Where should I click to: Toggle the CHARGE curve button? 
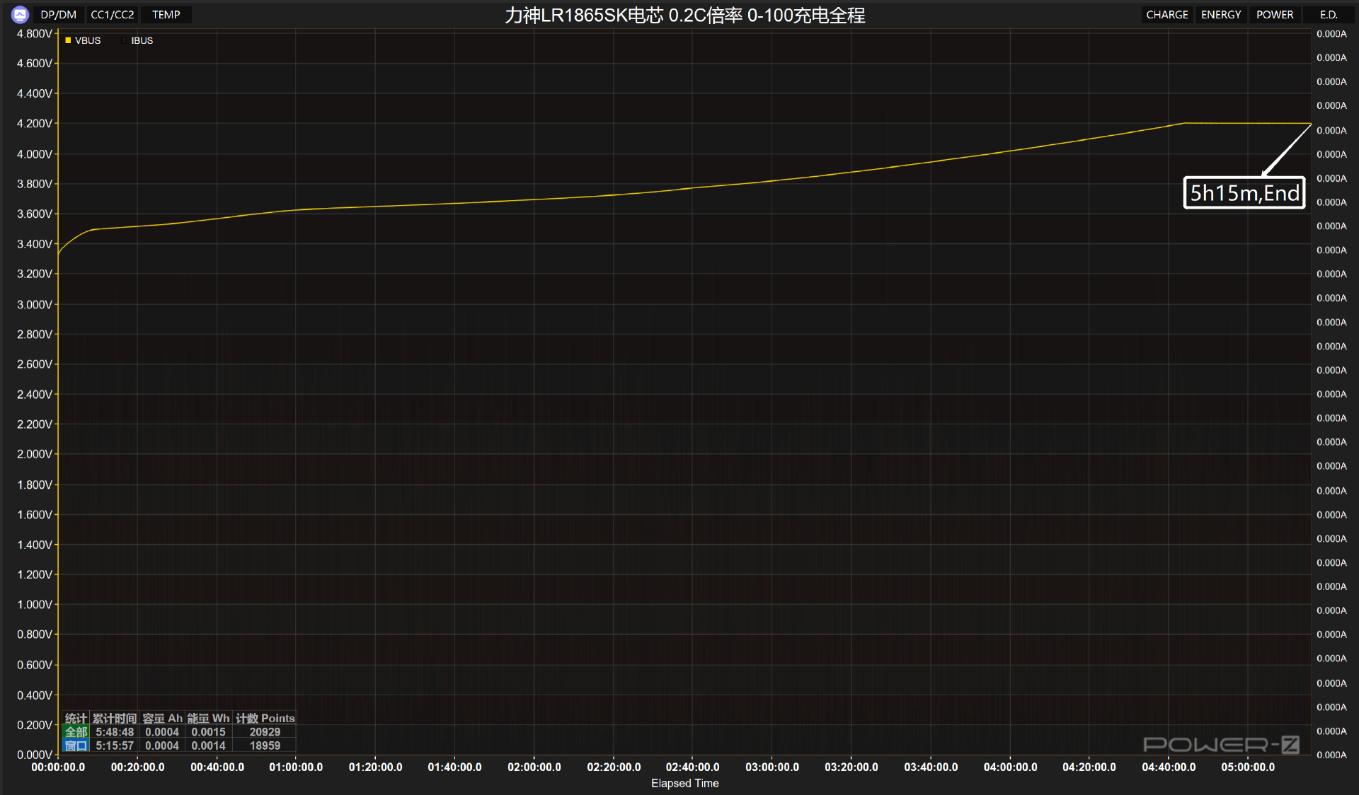point(1167,15)
